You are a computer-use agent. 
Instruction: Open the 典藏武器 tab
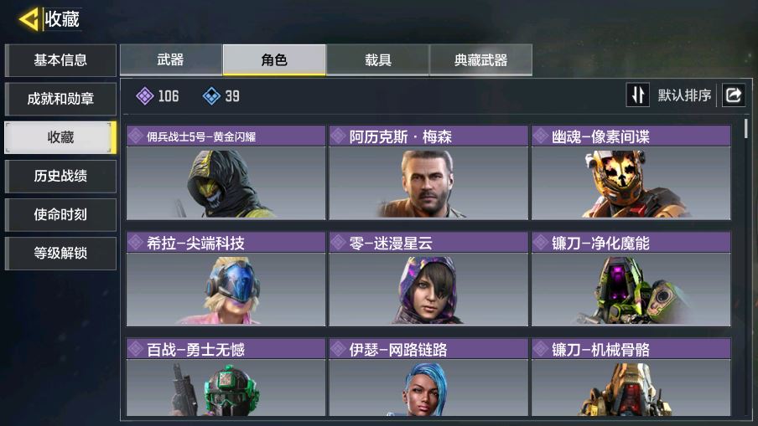click(481, 59)
